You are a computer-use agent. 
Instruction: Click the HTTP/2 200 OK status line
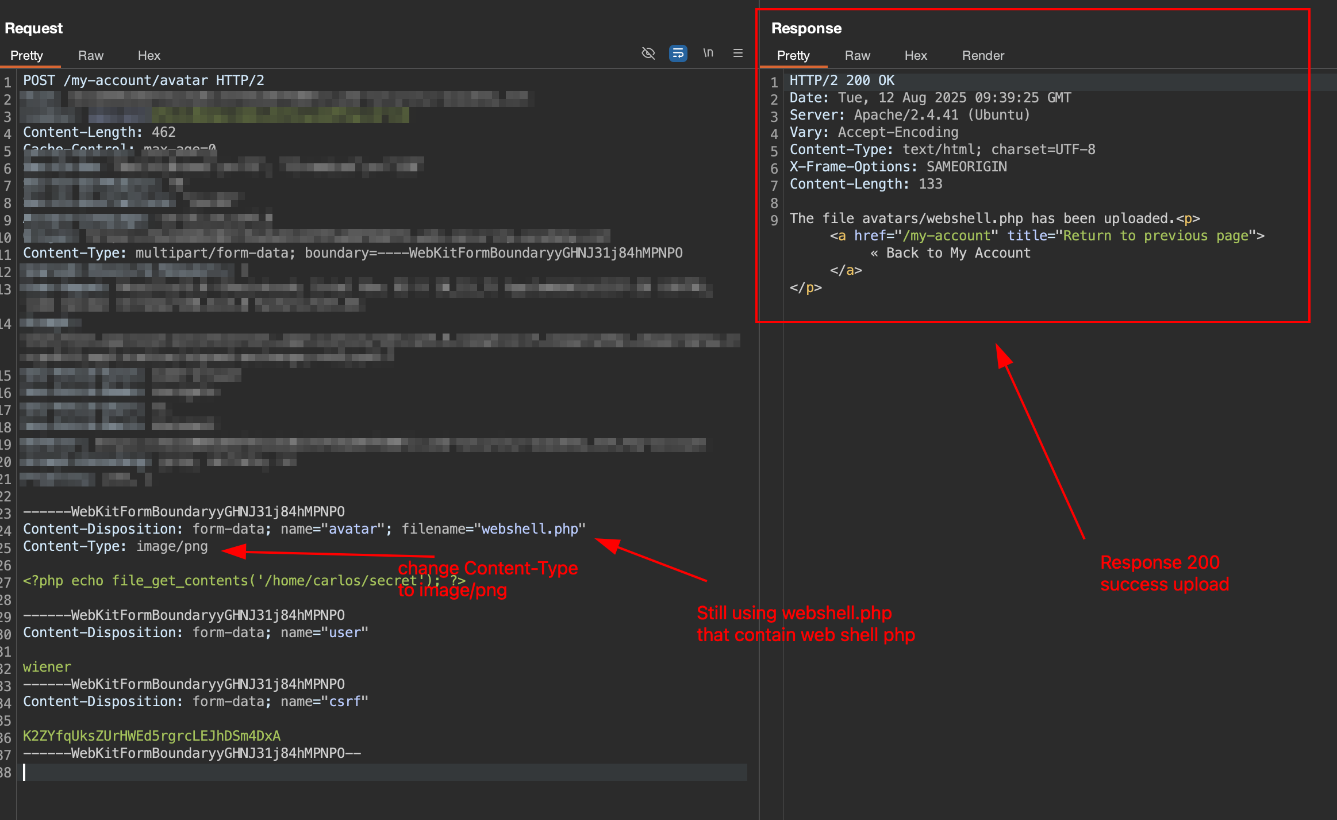click(842, 81)
